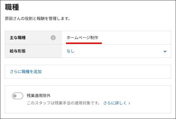The height and width of the screenshot is (119, 176).
Task: Click the info icon beside 主な職種
Action: click(x=53, y=38)
